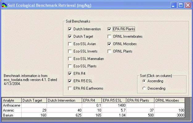Viewport: 193px width, 123px height.
Task: Toggle the EPA R4 checkbox
Action: pyautogui.click(x=70, y=74)
